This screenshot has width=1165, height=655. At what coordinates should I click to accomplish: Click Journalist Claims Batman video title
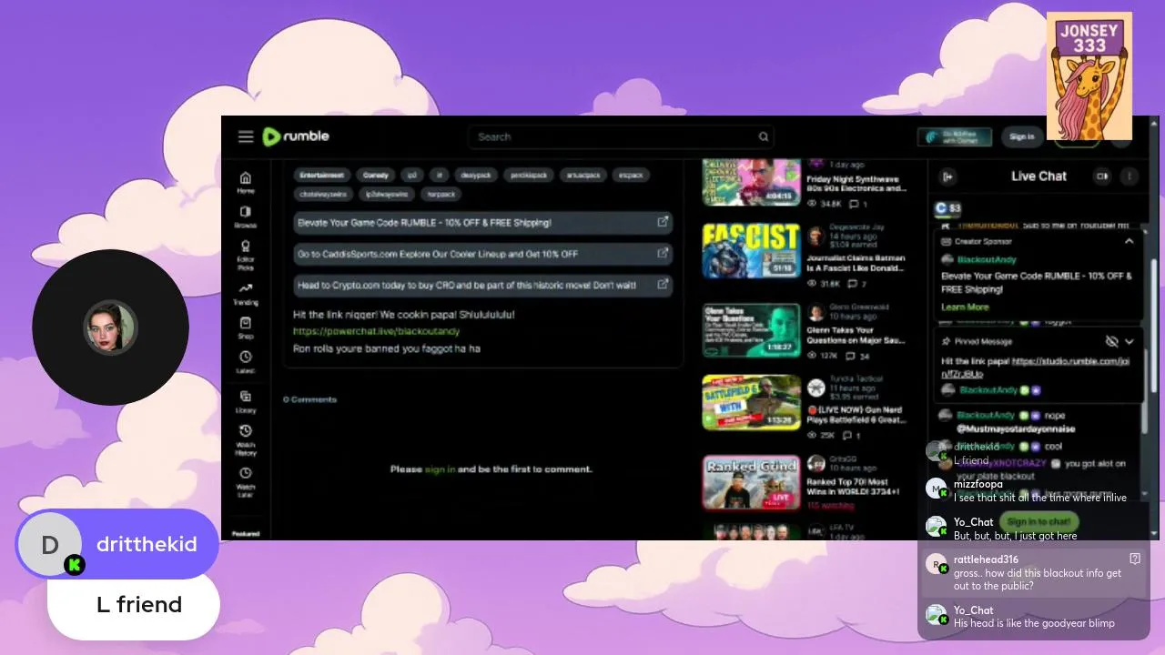pyautogui.click(x=856, y=264)
